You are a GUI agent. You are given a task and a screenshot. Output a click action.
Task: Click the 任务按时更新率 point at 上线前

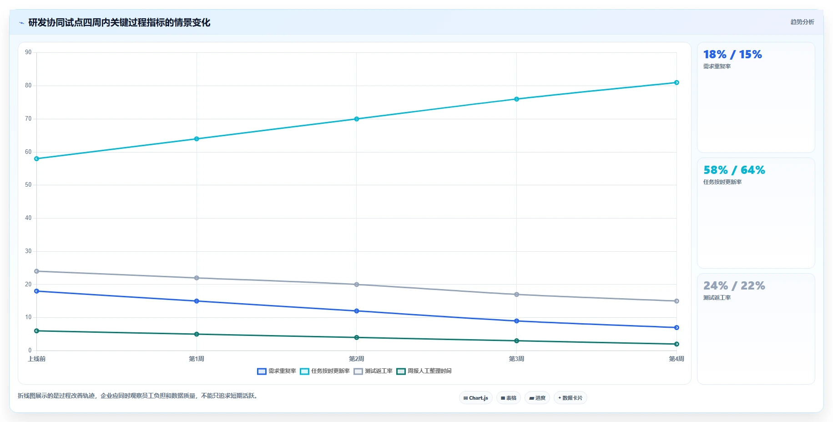pyautogui.click(x=37, y=159)
